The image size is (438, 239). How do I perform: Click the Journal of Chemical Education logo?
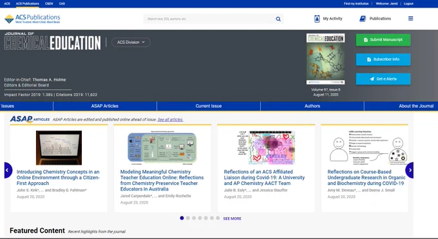click(53, 41)
